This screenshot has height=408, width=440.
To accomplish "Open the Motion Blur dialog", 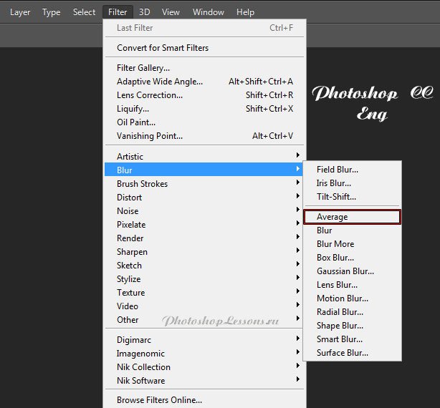I will 342,298.
